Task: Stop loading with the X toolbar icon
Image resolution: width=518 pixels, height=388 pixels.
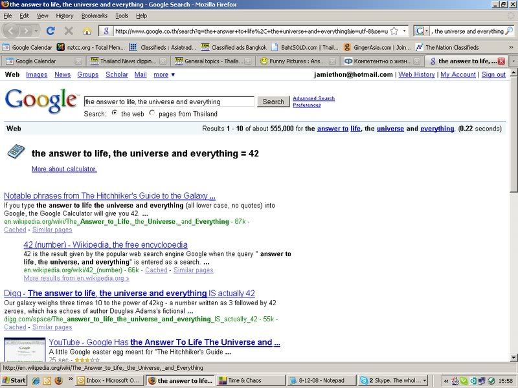Action: click(x=69, y=31)
